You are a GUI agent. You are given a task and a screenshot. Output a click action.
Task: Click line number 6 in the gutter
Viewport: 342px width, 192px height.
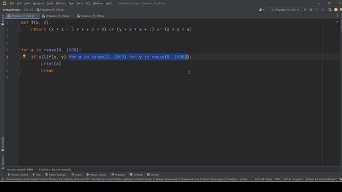(7, 57)
